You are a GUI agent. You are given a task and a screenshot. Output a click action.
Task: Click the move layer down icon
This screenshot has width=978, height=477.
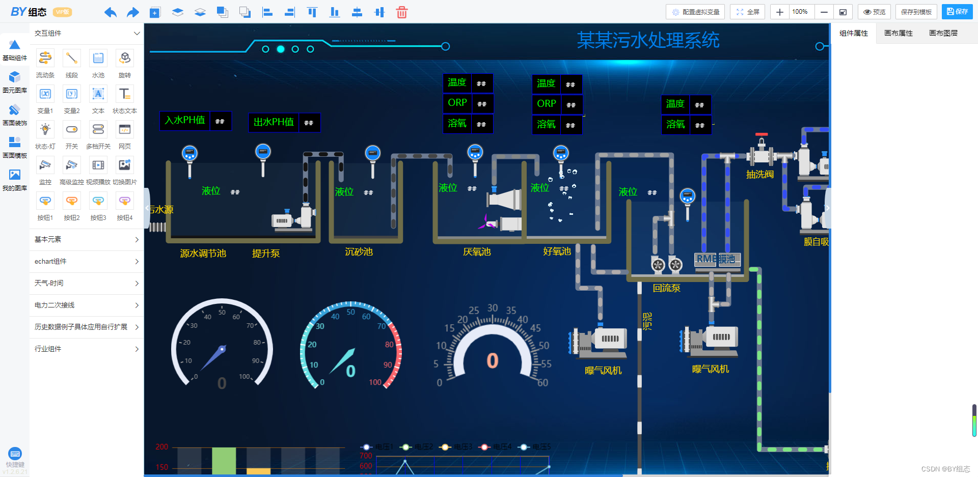pos(200,12)
